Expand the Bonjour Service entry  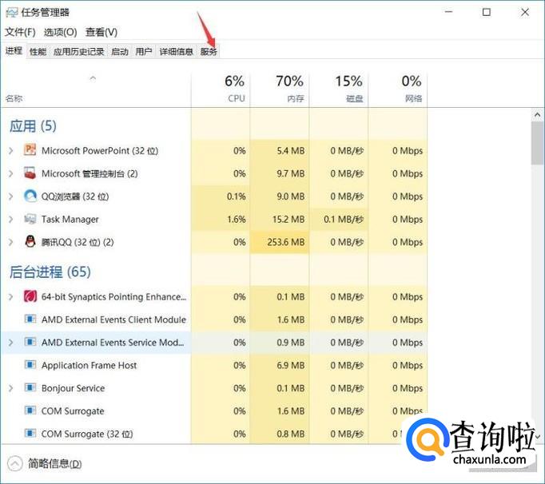(10, 388)
